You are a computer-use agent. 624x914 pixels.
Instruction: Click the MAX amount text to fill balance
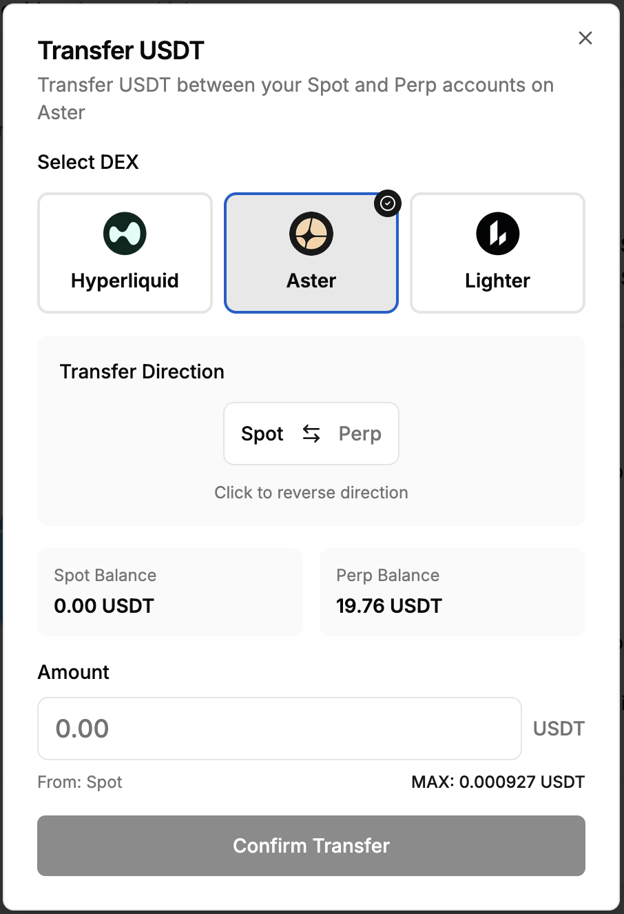pos(498,782)
